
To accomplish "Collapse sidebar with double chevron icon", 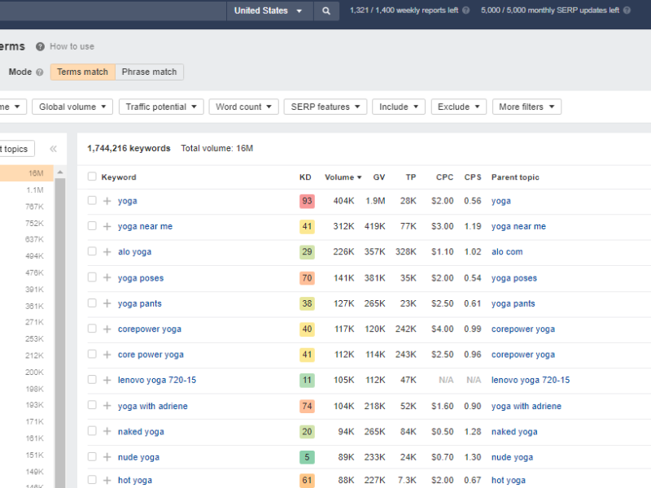I will tap(53, 149).
